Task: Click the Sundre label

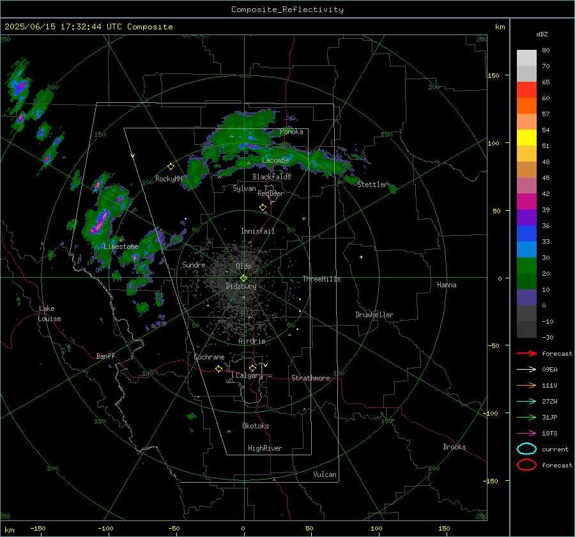Action: pyautogui.click(x=194, y=264)
